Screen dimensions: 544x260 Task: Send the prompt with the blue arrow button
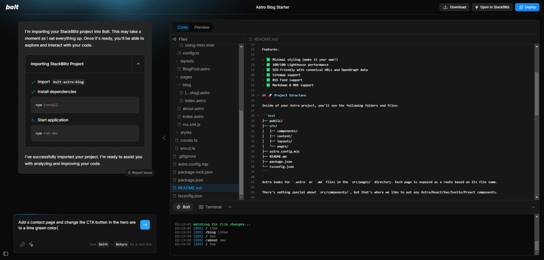click(x=145, y=225)
